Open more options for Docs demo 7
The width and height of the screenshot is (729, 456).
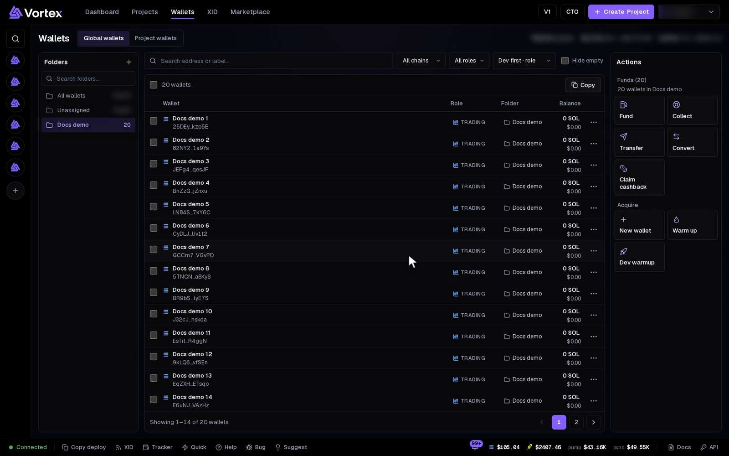point(593,251)
